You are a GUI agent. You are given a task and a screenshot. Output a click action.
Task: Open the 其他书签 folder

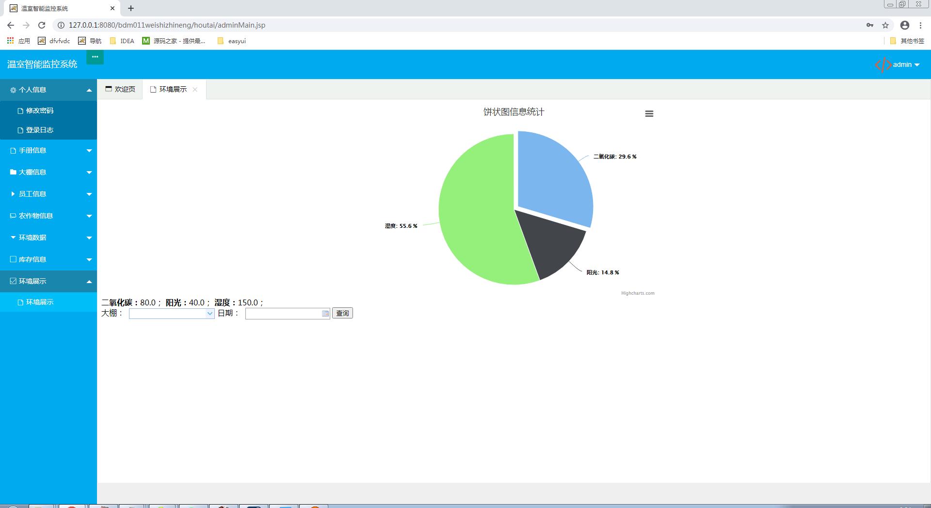point(907,41)
